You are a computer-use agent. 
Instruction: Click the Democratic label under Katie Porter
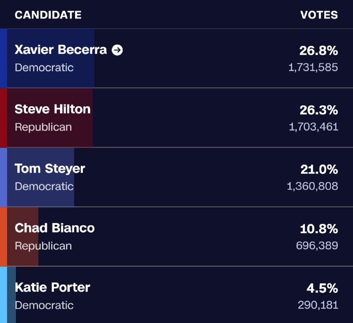point(44,305)
